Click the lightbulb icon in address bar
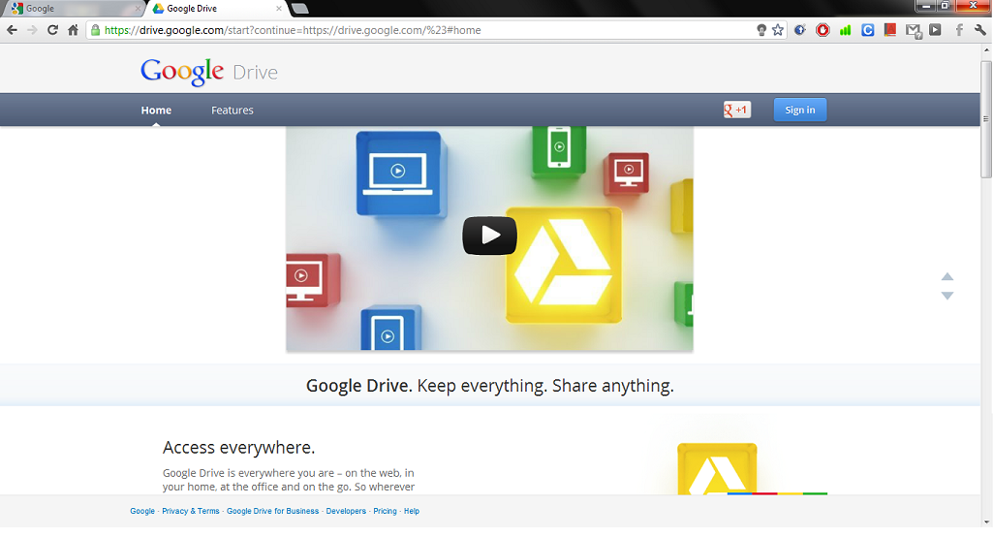The width and height of the screenshot is (993, 537). click(761, 30)
